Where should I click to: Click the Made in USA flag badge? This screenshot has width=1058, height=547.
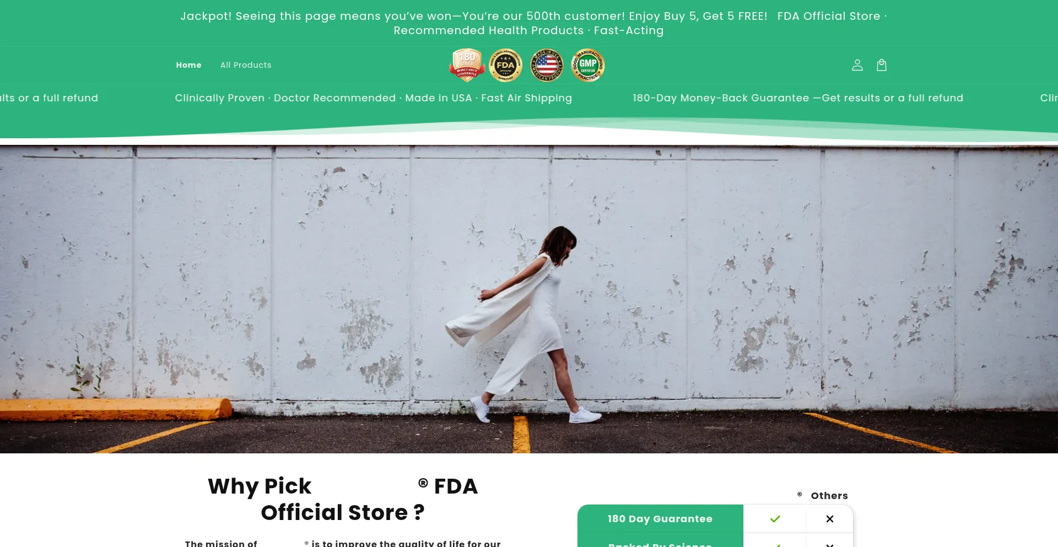(x=547, y=65)
